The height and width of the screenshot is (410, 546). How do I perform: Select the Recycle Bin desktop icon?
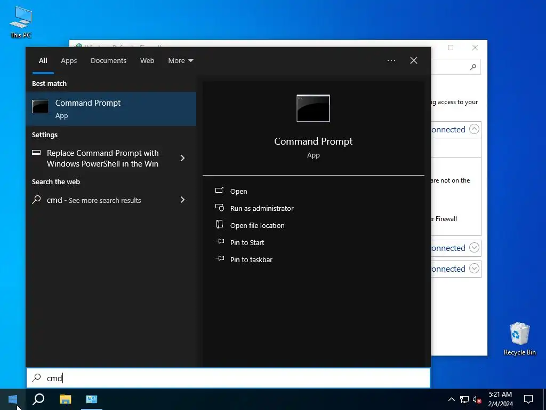click(519, 338)
